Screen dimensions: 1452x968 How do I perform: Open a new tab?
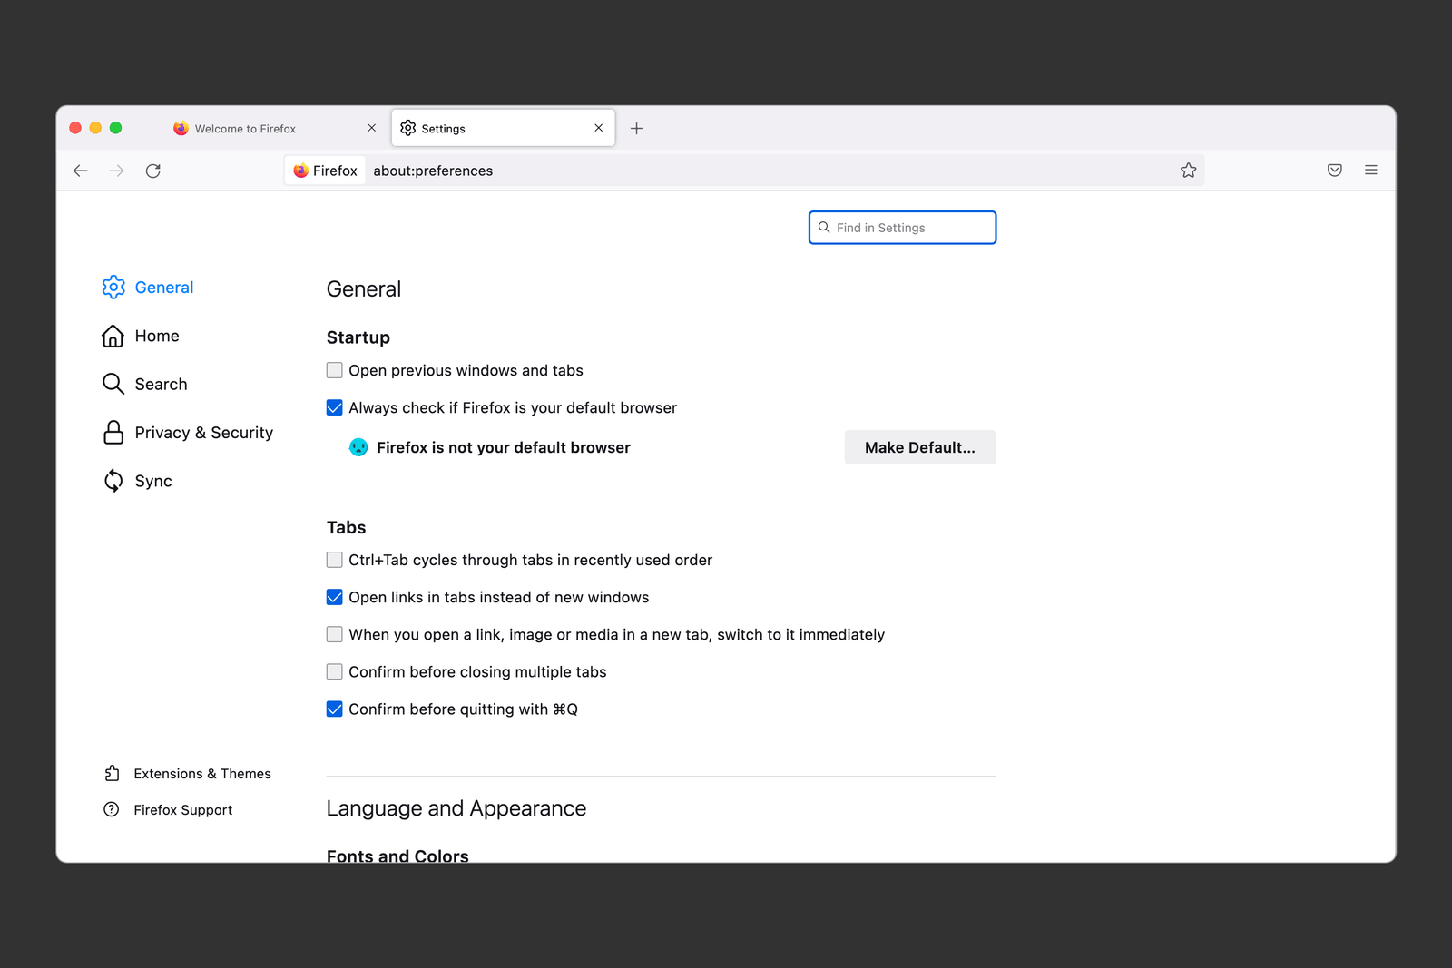(x=637, y=129)
